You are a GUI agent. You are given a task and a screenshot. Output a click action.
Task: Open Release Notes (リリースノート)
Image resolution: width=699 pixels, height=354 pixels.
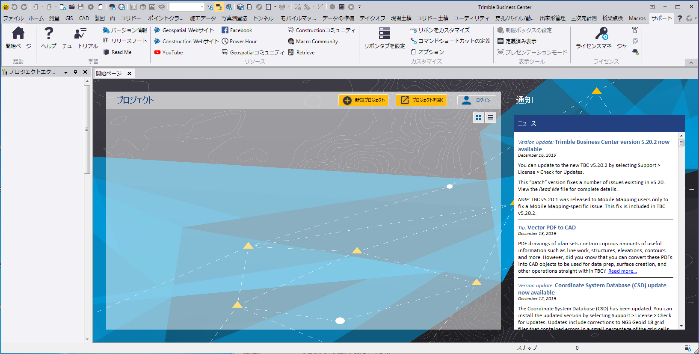tap(125, 41)
